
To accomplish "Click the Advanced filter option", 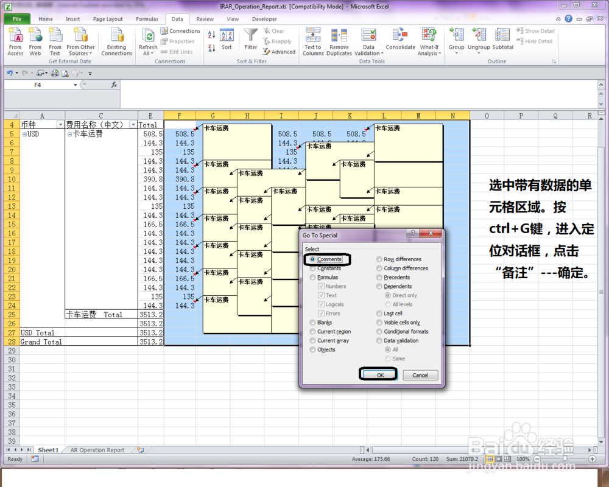I will tap(280, 52).
